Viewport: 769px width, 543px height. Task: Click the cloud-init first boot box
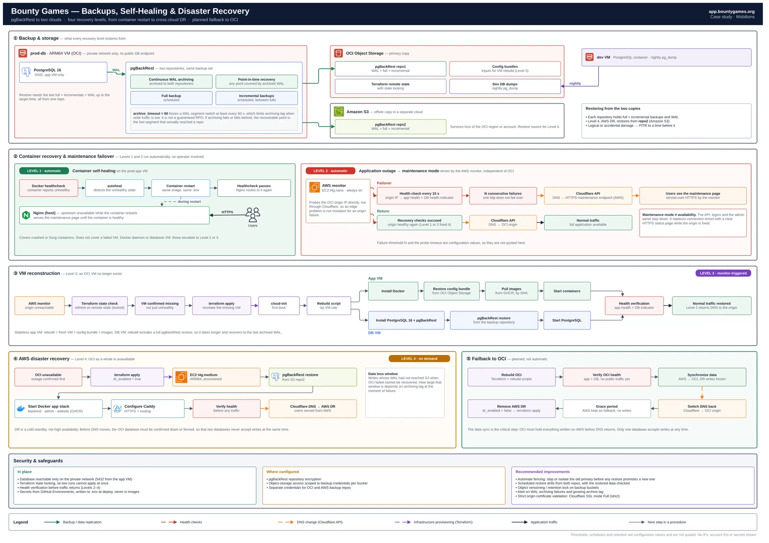[279, 305]
